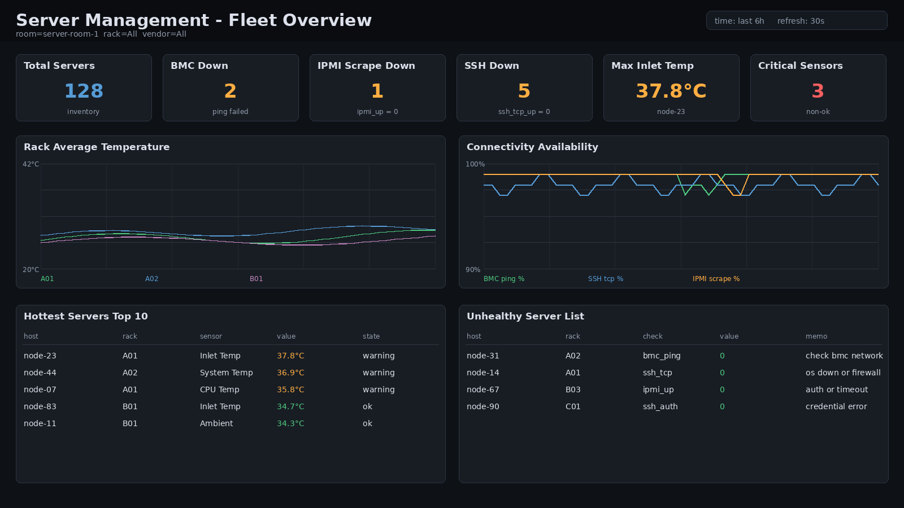Click the Unhealthy Server List panel title

(525, 316)
